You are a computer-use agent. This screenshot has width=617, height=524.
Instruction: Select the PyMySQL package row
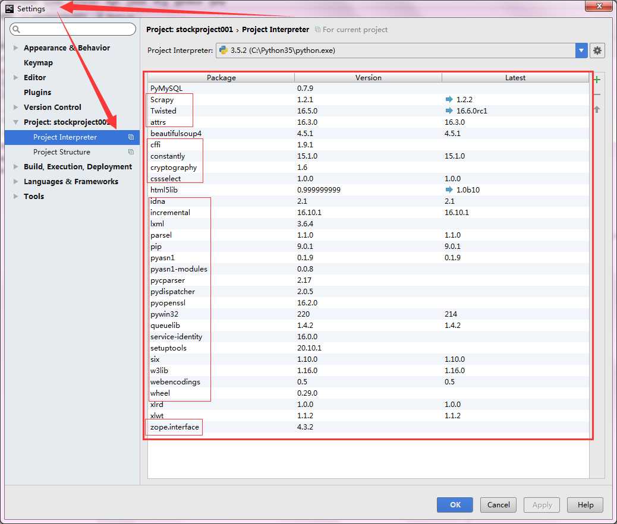point(369,88)
